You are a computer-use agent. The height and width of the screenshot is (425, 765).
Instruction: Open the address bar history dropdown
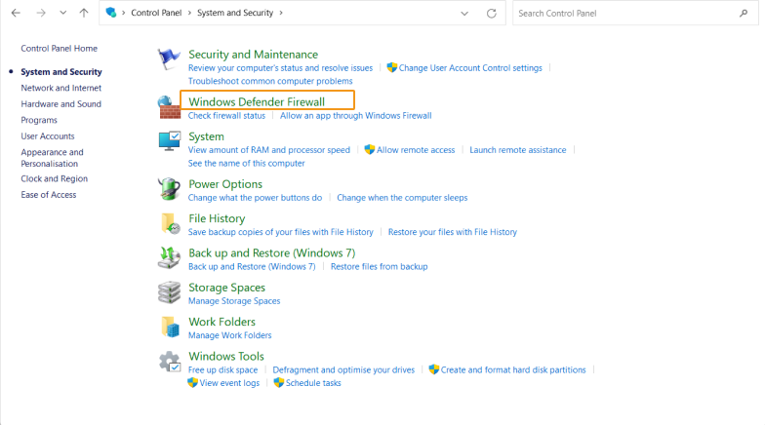[x=464, y=14]
